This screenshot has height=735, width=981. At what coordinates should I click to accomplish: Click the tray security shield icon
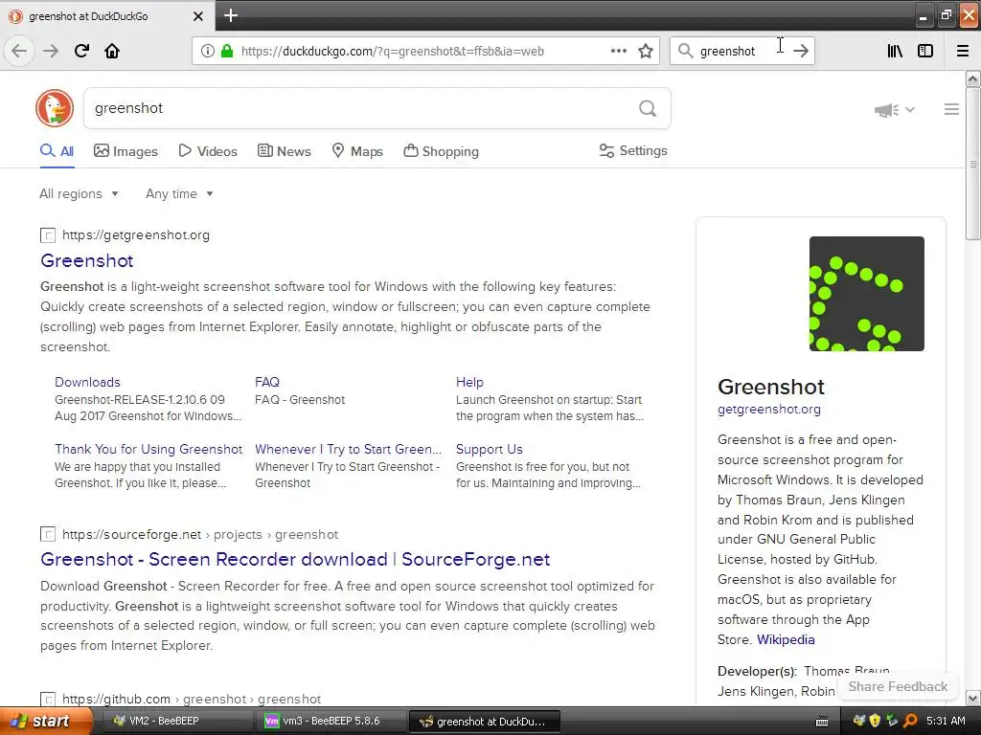click(876, 721)
